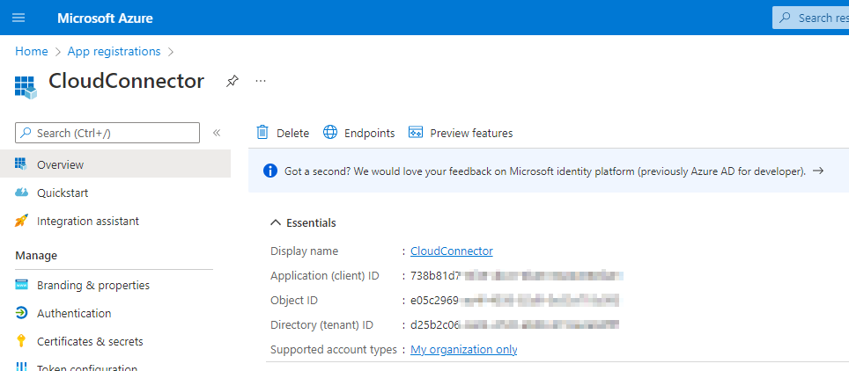Open the CloudConnector display name link
The width and height of the screenshot is (849, 371).
[452, 251]
